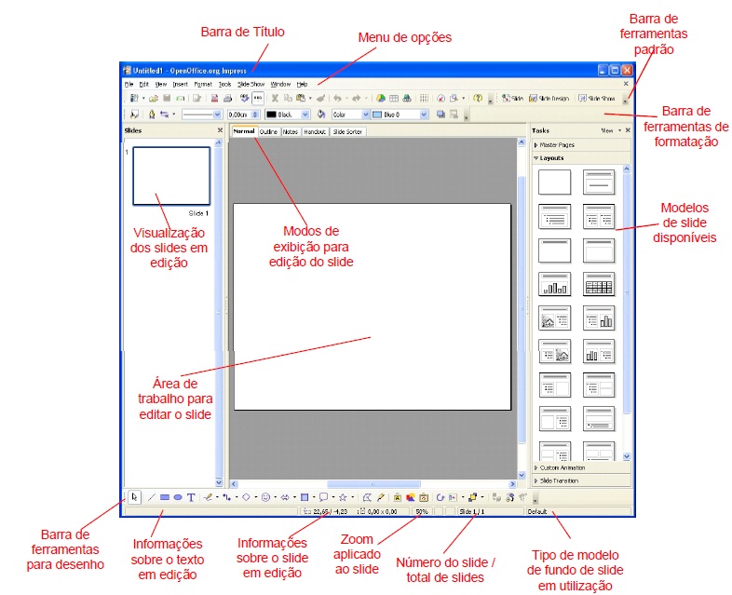Switch to the Outline tab
732x595 pixels.
268,132
